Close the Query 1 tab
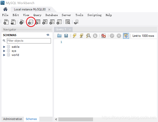 click(70, 29)
